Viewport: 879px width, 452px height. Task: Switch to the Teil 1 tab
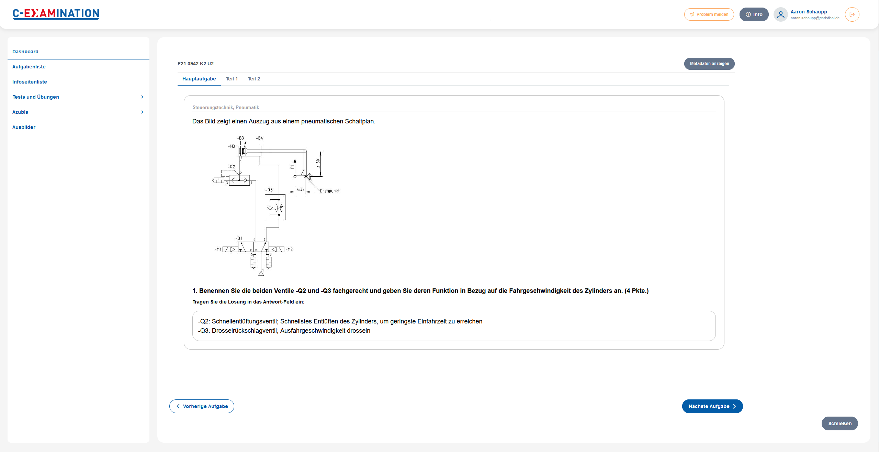pos(232,79)
